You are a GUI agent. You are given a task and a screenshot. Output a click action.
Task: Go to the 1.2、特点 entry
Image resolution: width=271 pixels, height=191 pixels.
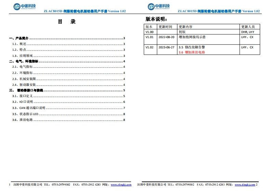coord(19,50)
